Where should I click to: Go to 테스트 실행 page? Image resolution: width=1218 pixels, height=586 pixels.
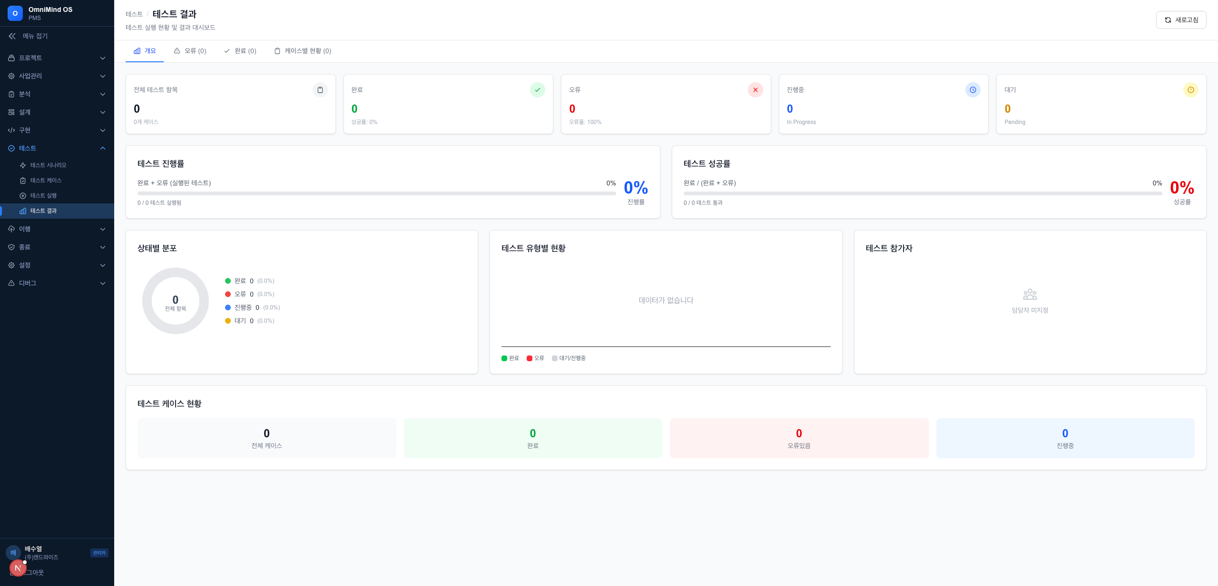click(x=43, y=196)
